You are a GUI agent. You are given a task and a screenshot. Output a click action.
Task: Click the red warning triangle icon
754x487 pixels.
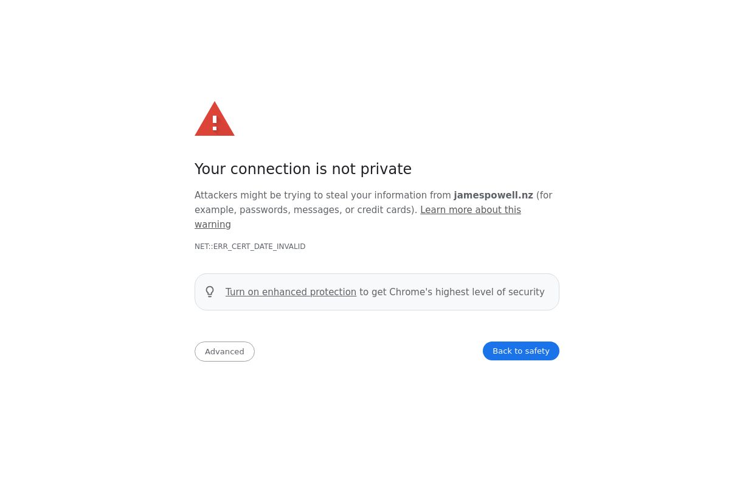pos(214,119)
